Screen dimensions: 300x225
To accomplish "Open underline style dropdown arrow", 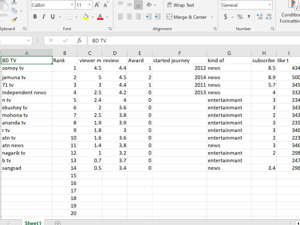I will (60, 17).
